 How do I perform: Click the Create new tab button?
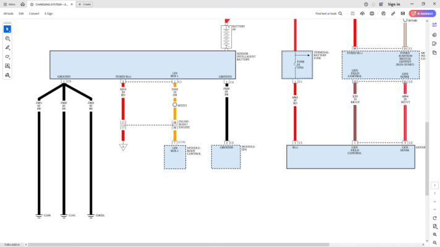pyautogui.click(x=85, y=4)
